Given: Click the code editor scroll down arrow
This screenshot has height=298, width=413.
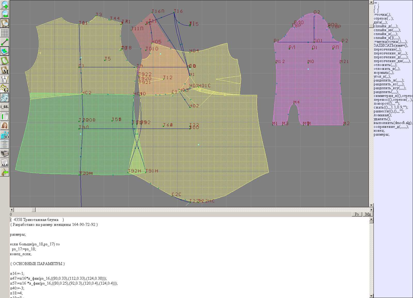Looking at the screenshot, I should tap(371, 296).
